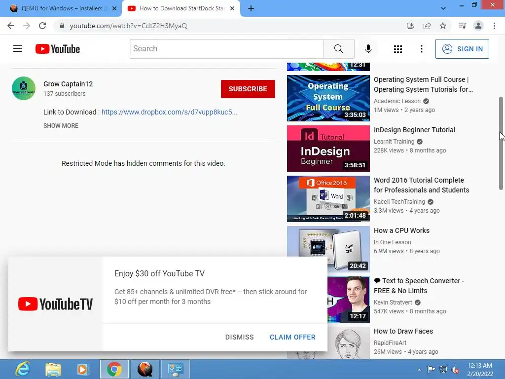Open Kaceli TechTraining channel name
This screenshot has width=505, height=379.
(x=399, y=202)
